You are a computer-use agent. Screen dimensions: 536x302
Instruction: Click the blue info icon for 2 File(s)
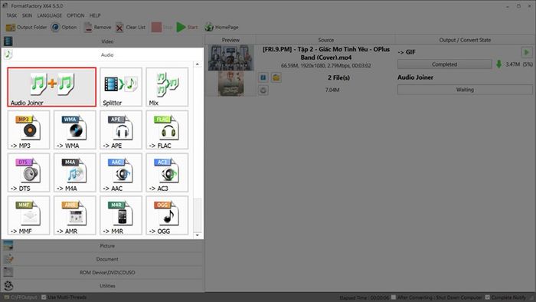263,77
